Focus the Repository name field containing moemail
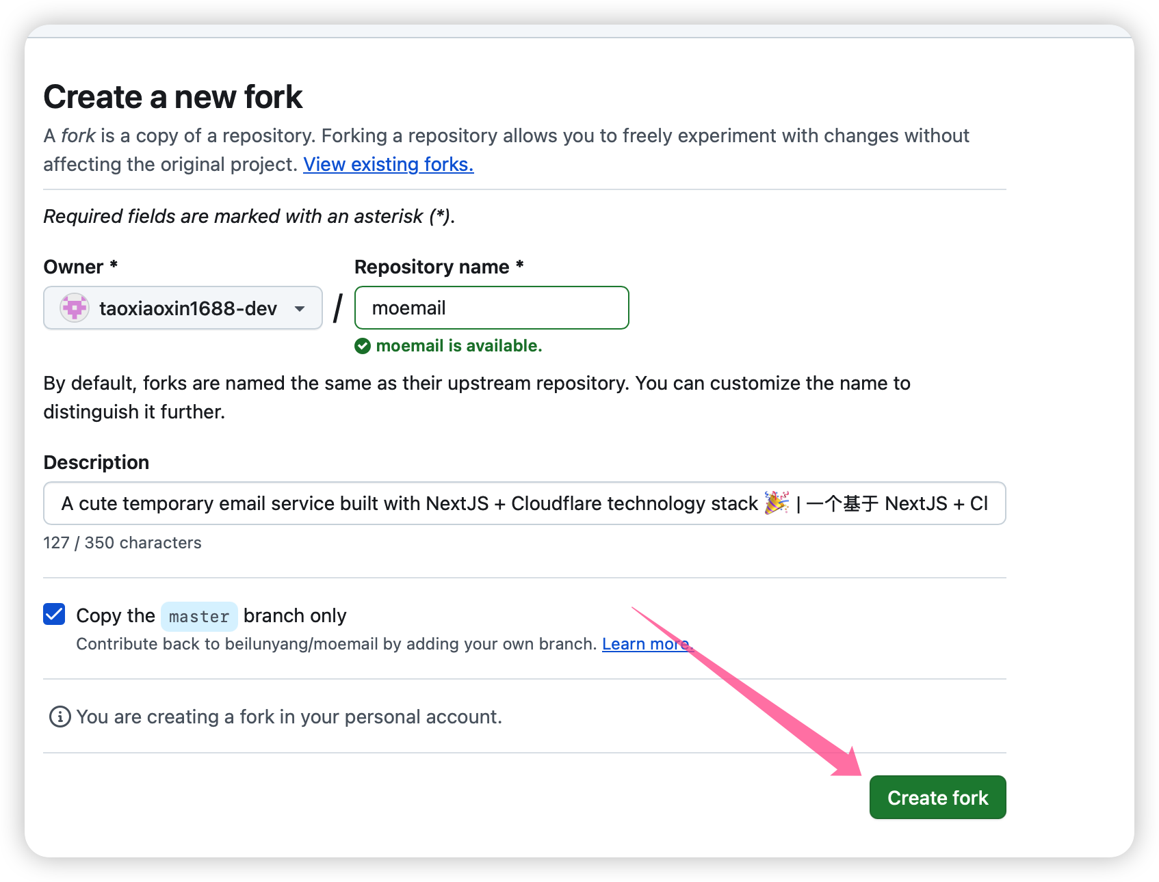The image size is (1159, 882). (x=491, y=308)
